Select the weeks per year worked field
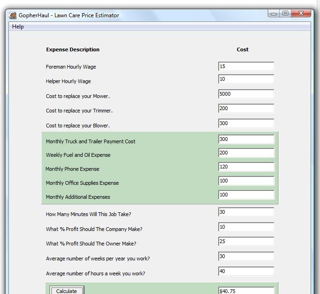 pyautogui.click(x=246, y=256)
